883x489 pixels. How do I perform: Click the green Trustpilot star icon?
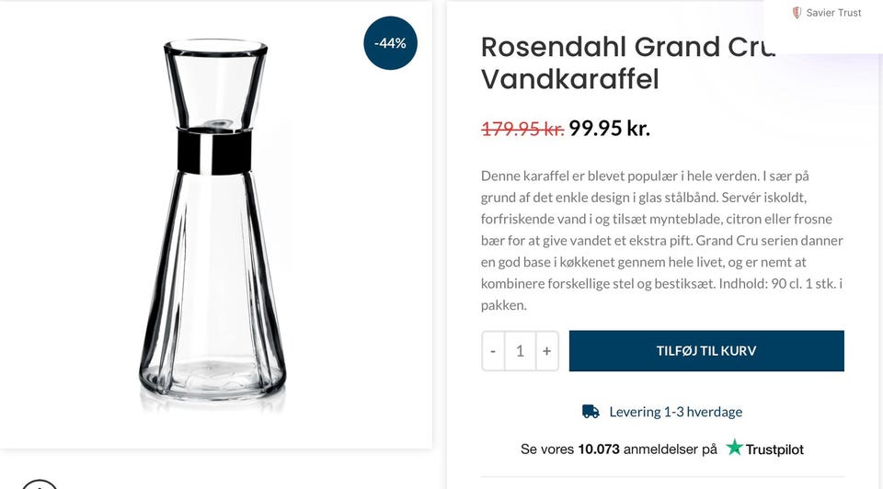[x=734, y=448]
